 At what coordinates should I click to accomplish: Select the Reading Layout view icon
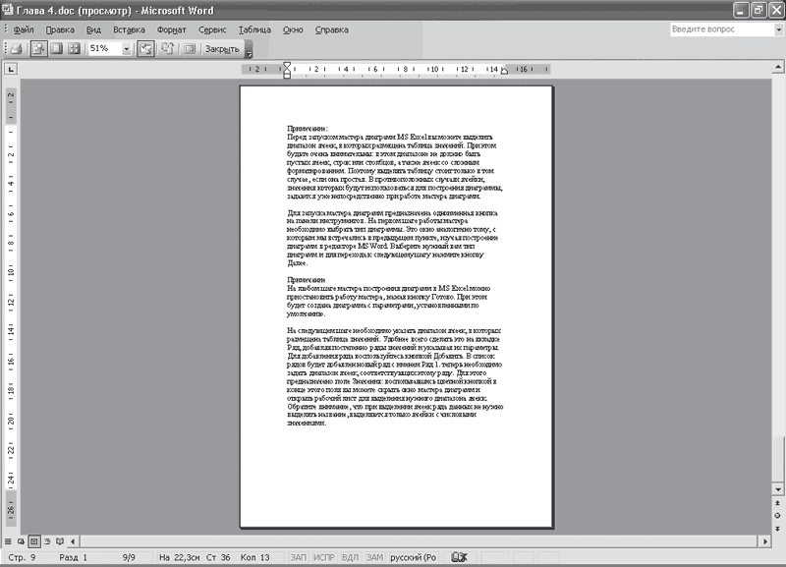61,540
